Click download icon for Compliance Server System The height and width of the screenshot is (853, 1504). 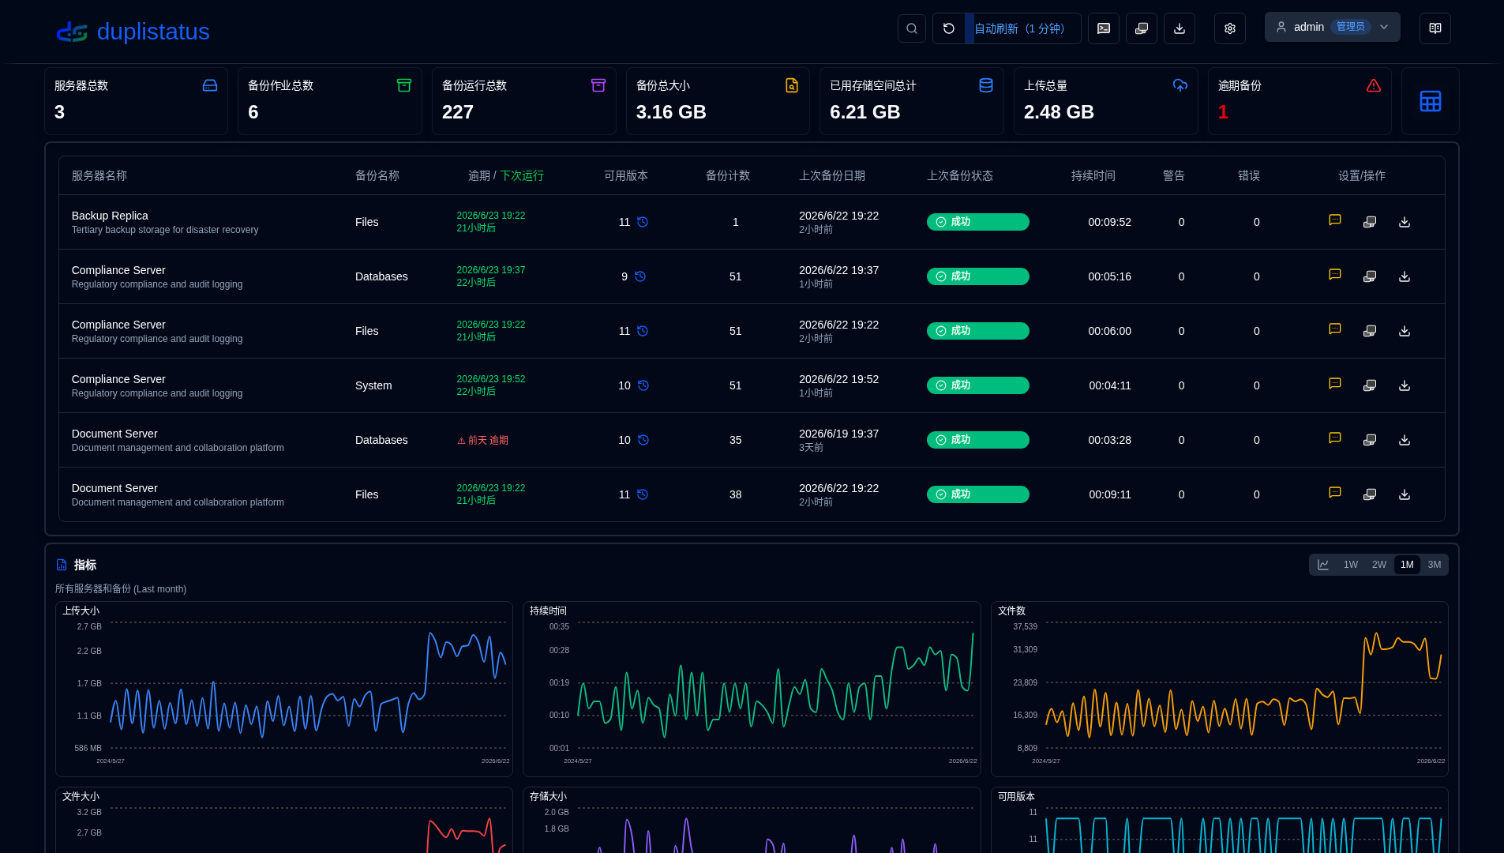(x=1405, y=385)
